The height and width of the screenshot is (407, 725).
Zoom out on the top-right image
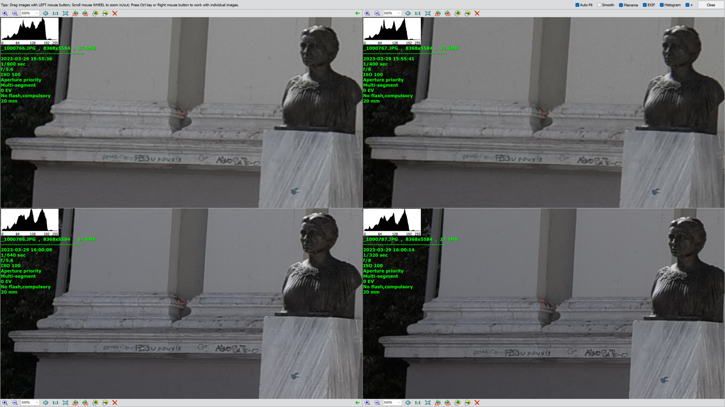pyautogui.click(x=377, y=14)
